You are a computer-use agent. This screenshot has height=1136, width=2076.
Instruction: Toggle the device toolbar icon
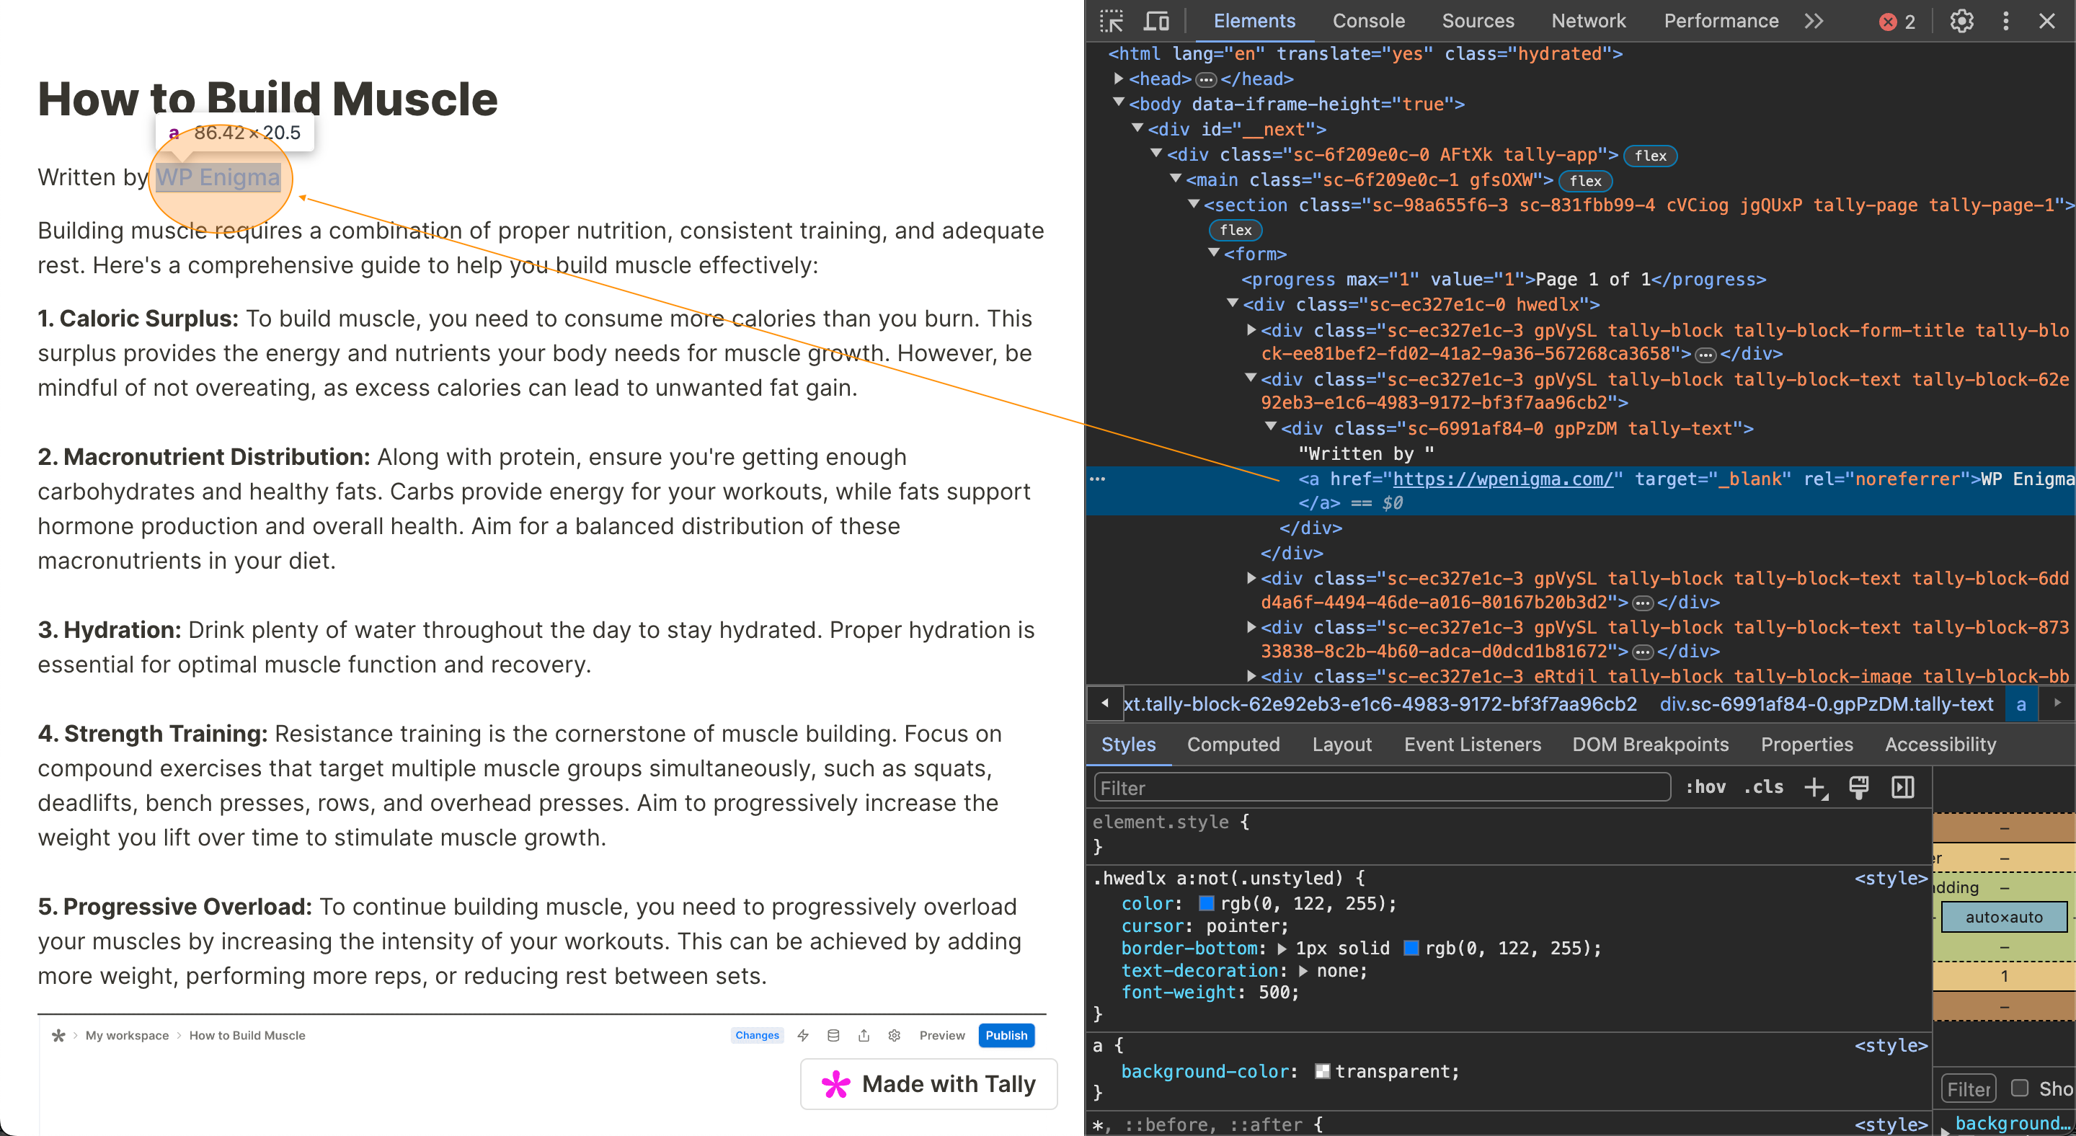point(1156,21)
